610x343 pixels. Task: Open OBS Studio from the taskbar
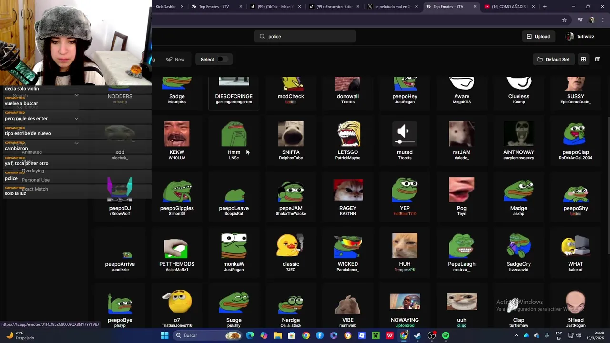(x=432, y=335)
